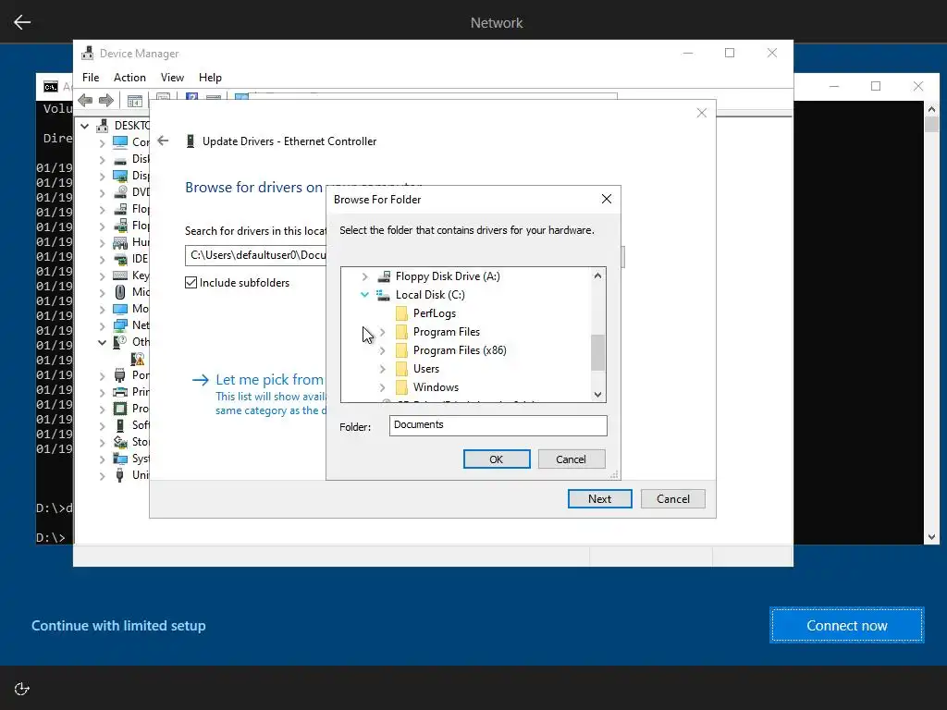Go back using Network page back arrow

(22, 22)
